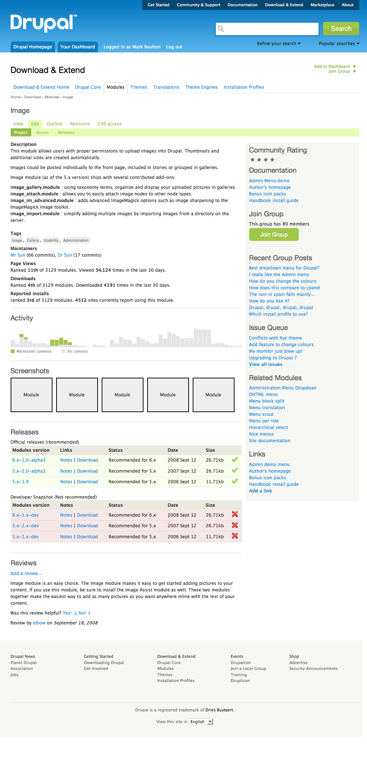The image size is (367, 770).
Task: Click Add a review link
Action: tap(26, 573)
